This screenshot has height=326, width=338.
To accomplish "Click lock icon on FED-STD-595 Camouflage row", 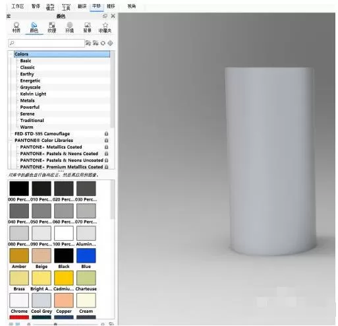I will click(x=106, y=134).
